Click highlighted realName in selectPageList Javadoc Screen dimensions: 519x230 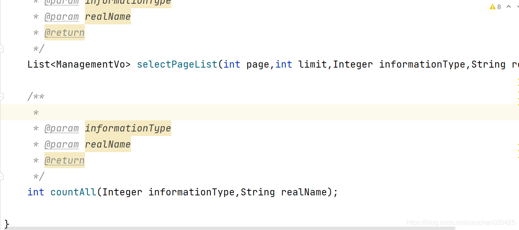coord(108,16)
